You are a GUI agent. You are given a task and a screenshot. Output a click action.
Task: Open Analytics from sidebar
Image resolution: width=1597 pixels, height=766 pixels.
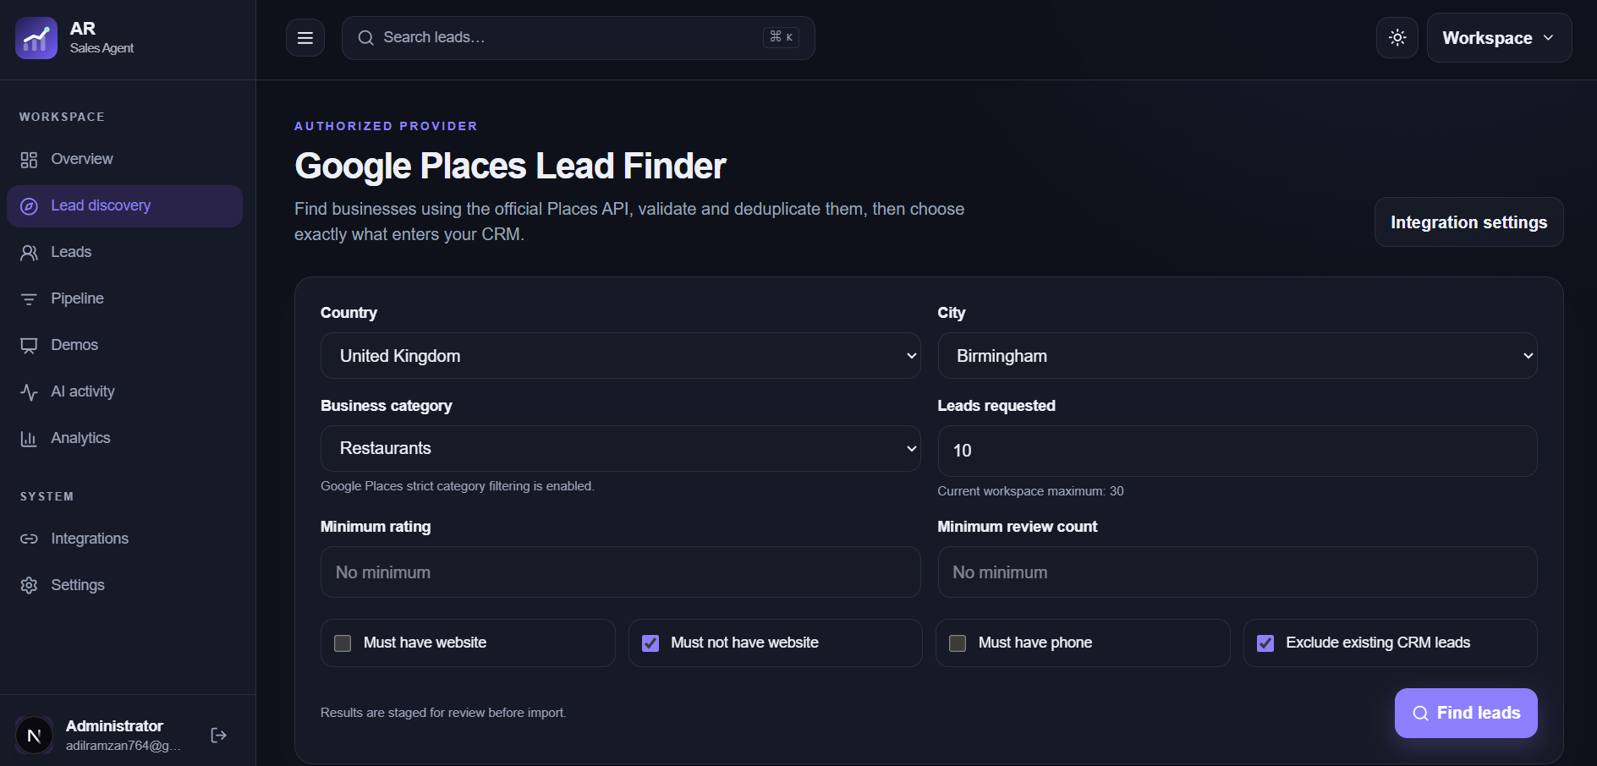(x=124, y=439)
